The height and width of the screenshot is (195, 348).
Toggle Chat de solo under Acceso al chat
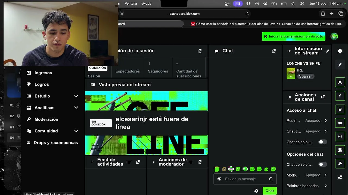(322, 142)
